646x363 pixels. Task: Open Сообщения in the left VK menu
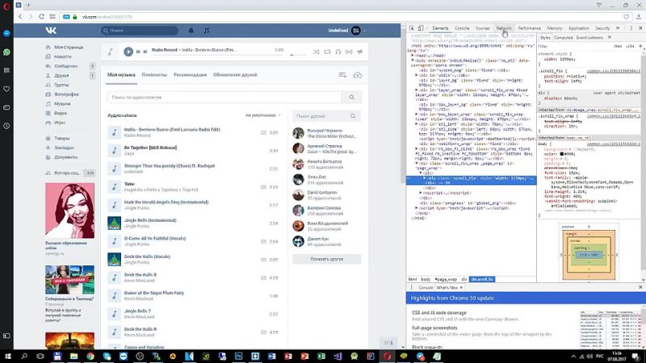[69, 66]
